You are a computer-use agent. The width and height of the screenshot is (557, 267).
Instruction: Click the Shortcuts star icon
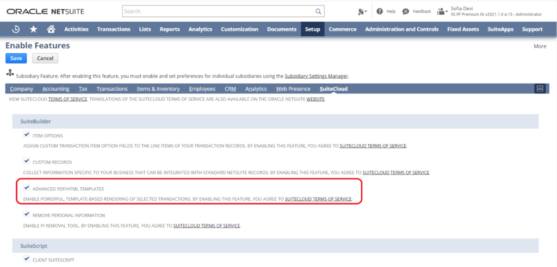[x=34, y=29]
